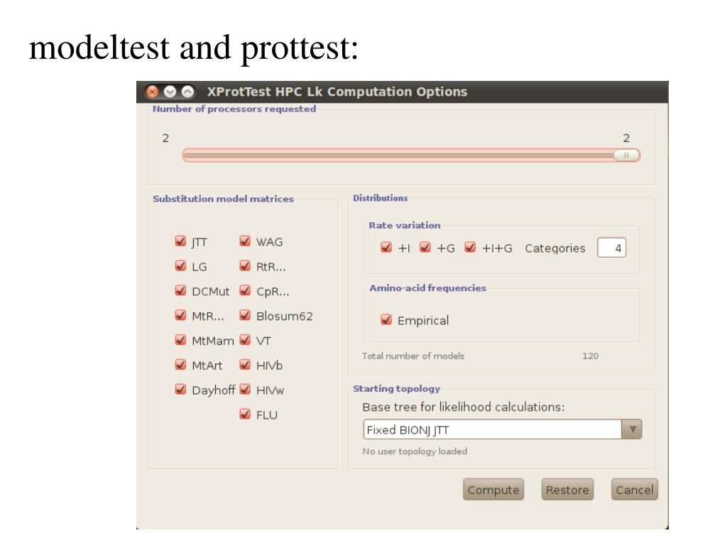This screenshot has width=727, height=545.
Task: Toggle the WAG substitution matrix
Action: click(245, 241)
